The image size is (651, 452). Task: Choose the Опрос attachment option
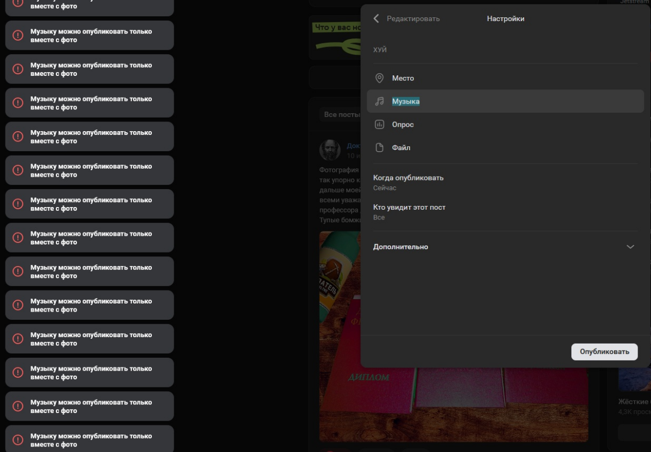point(506,125)
